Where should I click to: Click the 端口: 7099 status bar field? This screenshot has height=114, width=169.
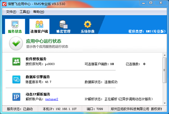click(95, 109)
